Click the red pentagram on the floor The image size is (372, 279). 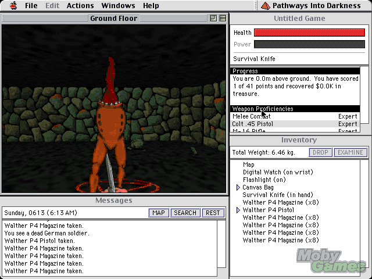(117, 186)
